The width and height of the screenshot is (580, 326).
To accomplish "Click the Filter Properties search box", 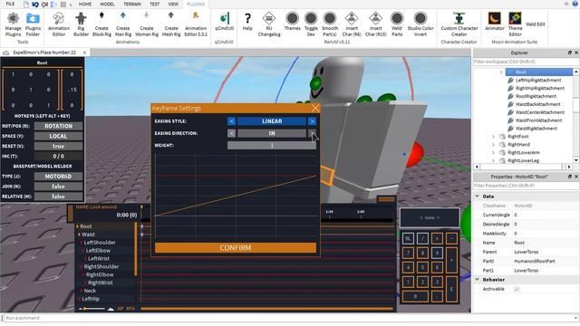I will (x=525, y=186).
